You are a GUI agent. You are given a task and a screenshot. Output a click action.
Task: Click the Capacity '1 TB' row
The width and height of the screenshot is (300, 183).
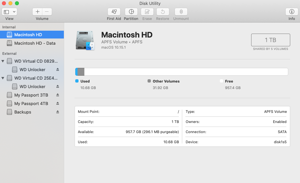click(x=128, y=122)
